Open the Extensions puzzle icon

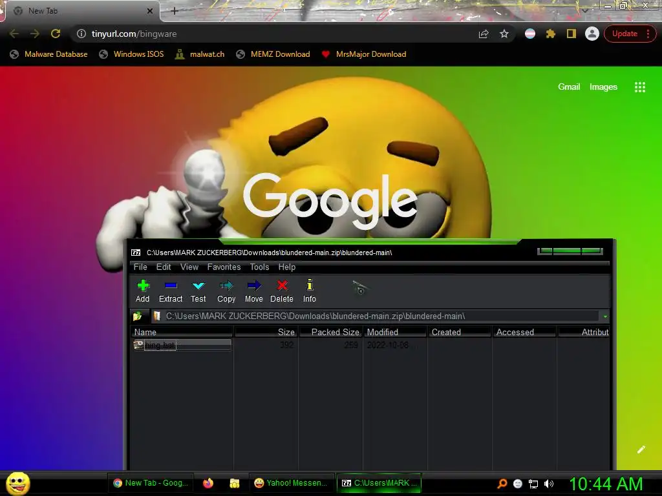(551, 34)
